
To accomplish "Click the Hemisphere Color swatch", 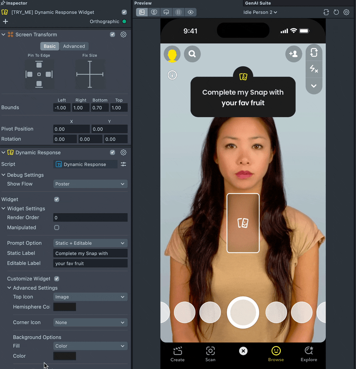I will click(65, 307).
